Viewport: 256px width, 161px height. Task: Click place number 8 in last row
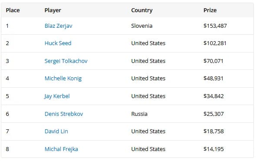7,149
